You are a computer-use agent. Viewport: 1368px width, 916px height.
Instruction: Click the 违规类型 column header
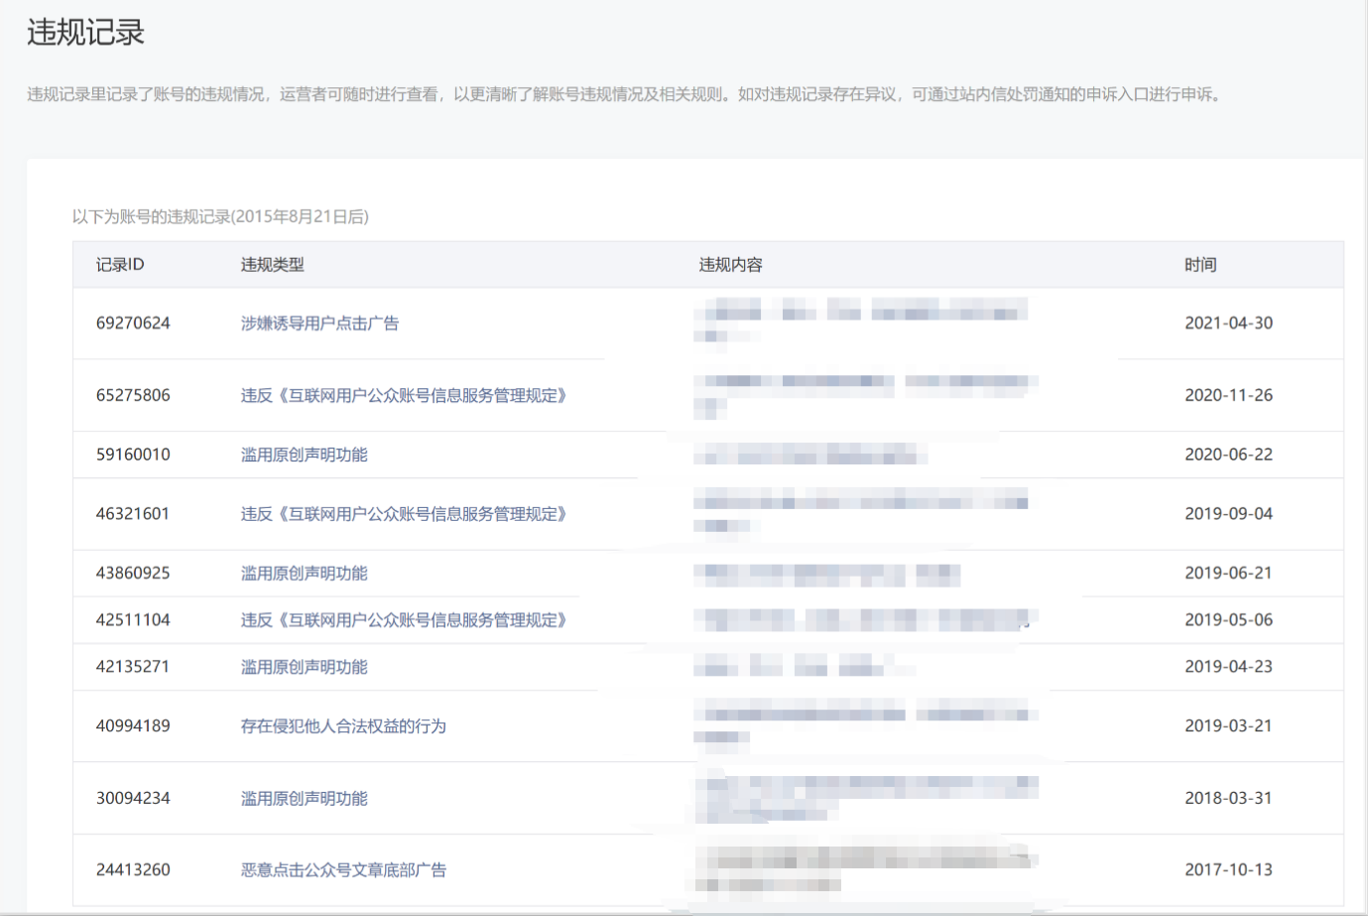point(272,265)
